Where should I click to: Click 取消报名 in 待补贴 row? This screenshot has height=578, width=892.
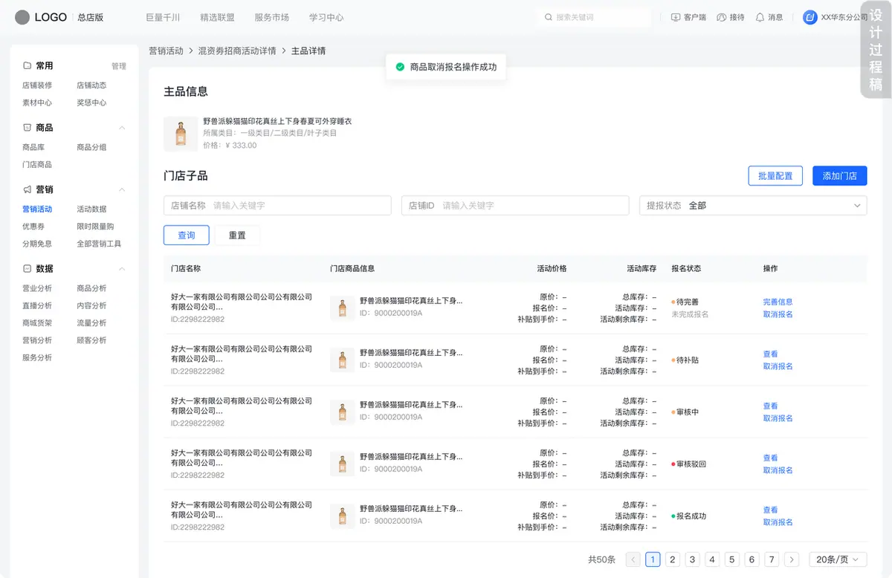click(x=778, y=366)
